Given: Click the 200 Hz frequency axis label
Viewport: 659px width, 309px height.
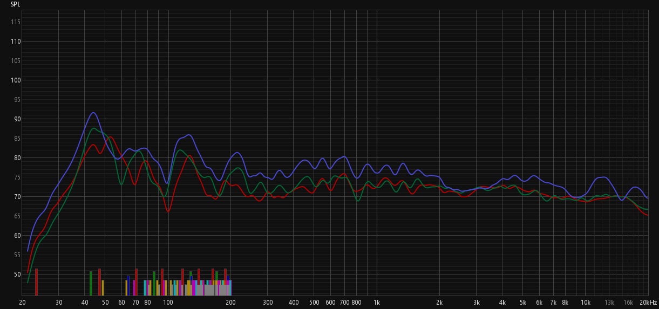Looking at the screenshot, I should click(230, 303).
